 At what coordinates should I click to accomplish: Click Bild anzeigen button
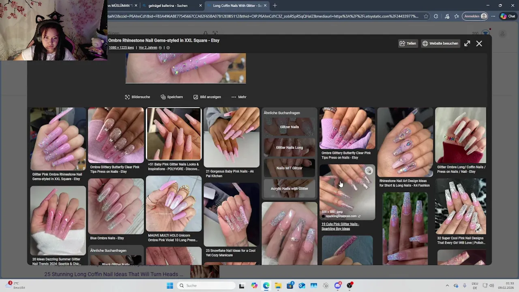[207, 97]
